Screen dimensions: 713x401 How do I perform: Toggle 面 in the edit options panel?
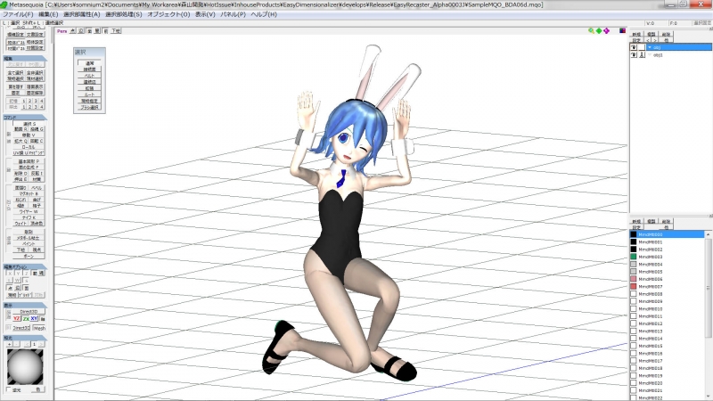click(27, 288)
